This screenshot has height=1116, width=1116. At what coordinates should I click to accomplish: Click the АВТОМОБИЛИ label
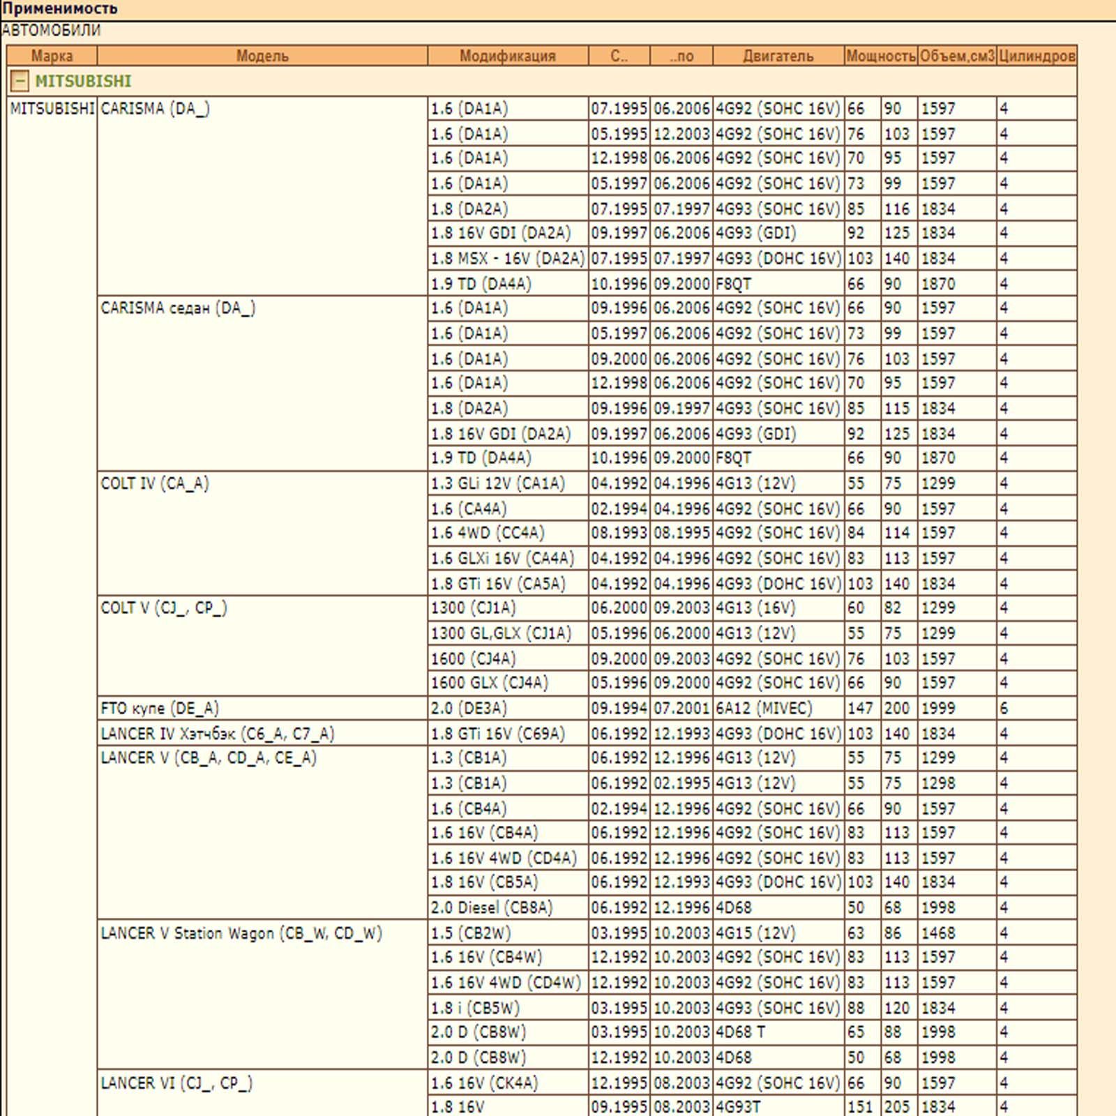(x=52, y=30)
